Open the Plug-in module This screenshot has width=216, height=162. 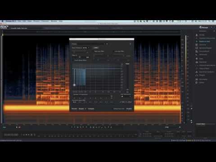coord(202,75)
